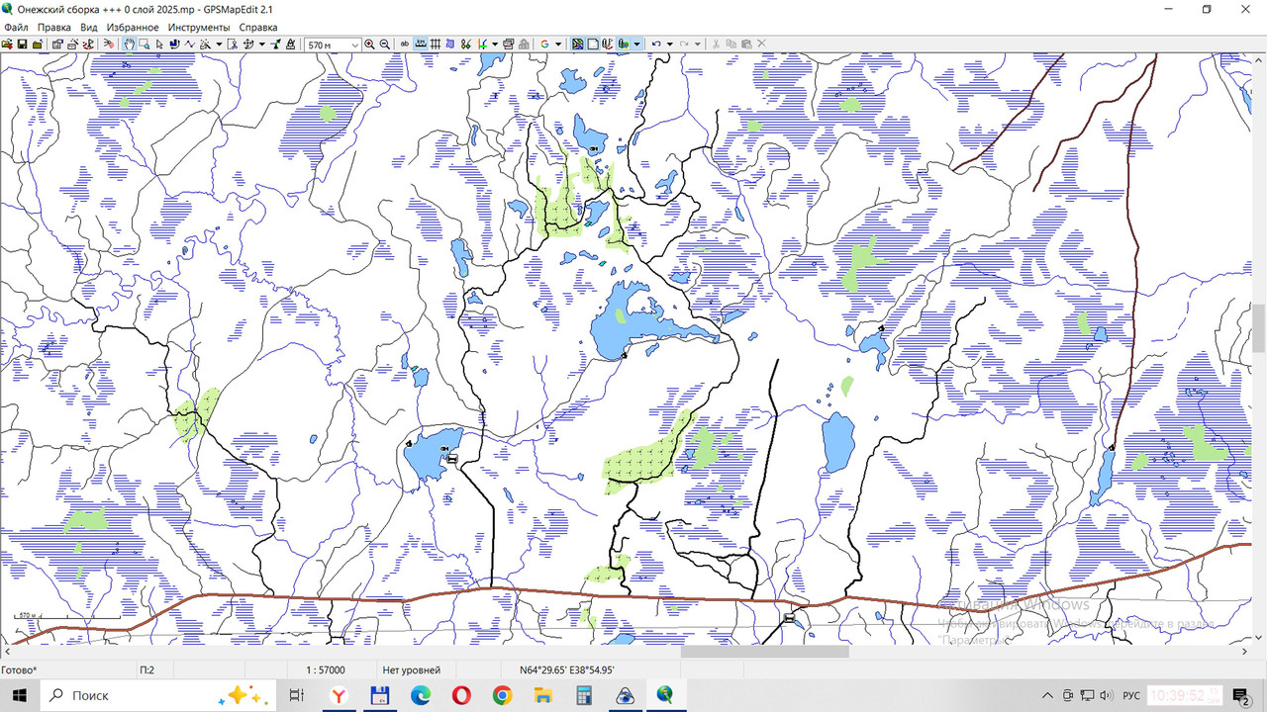Open the Справка menu
This screenshot has height=712, width=1267.
tap(258, 27)
